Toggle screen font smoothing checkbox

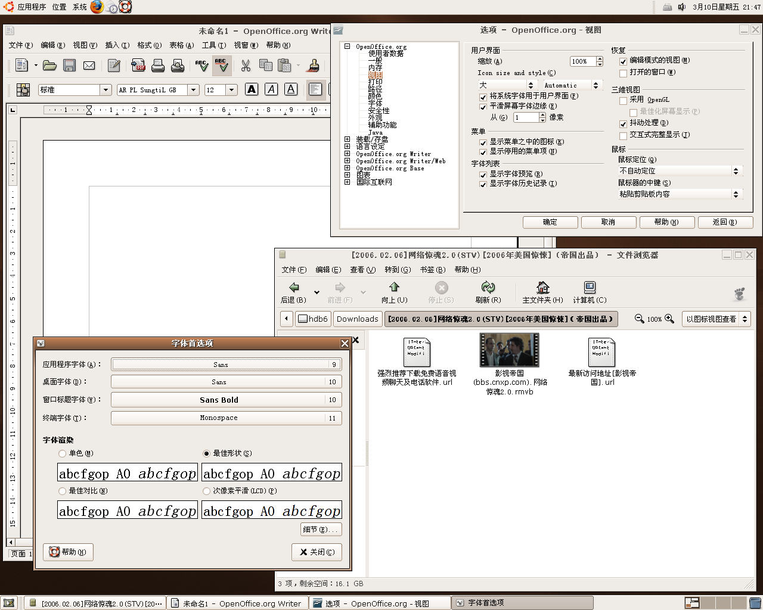[483, 107]
